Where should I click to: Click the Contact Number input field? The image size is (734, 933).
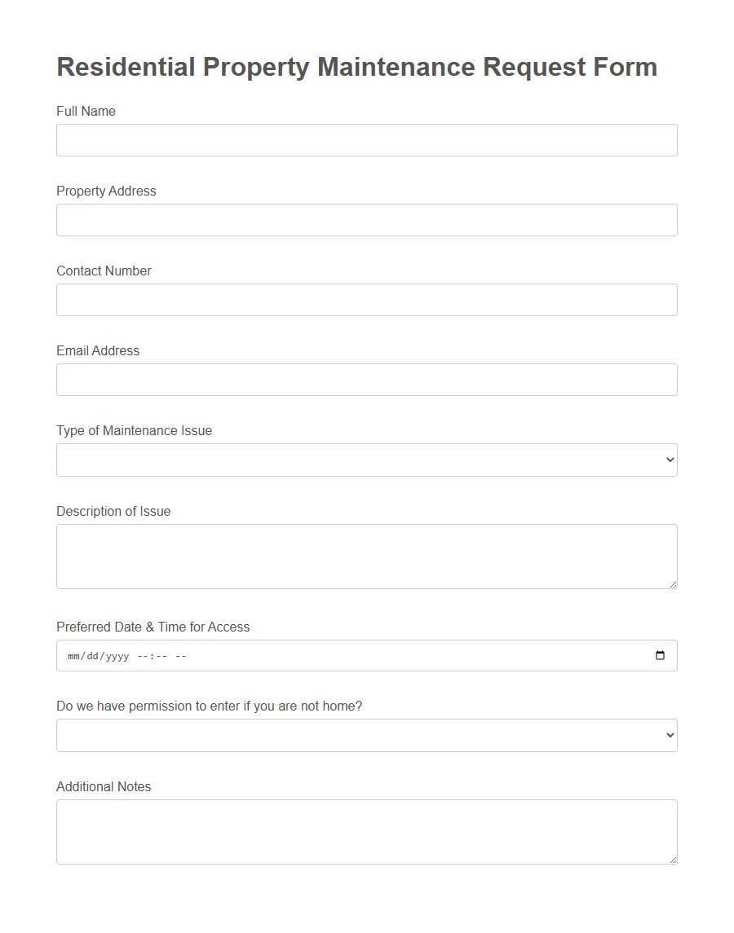click(366, 299)
